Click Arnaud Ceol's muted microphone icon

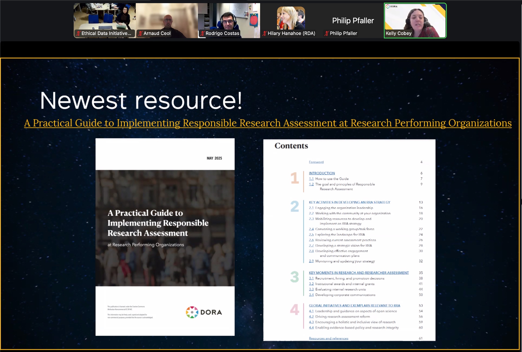pos(140,33)
